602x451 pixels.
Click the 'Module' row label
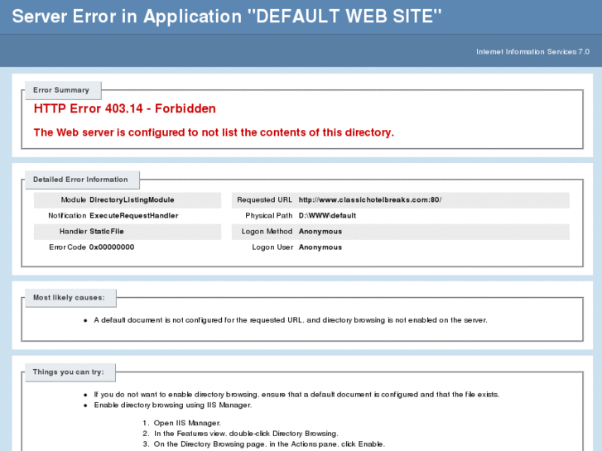click(x=74, y=199)
